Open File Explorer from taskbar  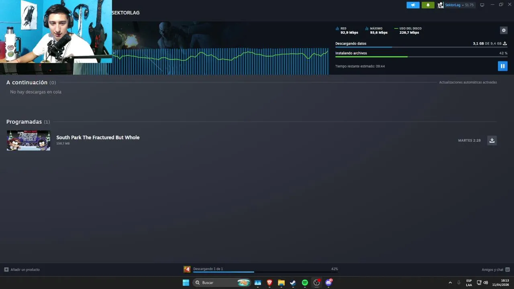(281, 283)
